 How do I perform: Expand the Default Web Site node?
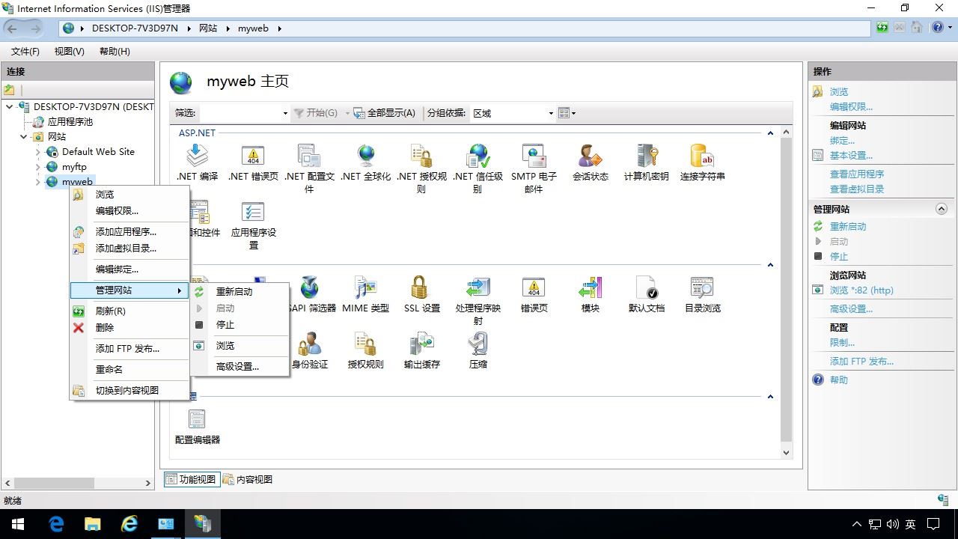pyautogui.click(x=38, y=152)
